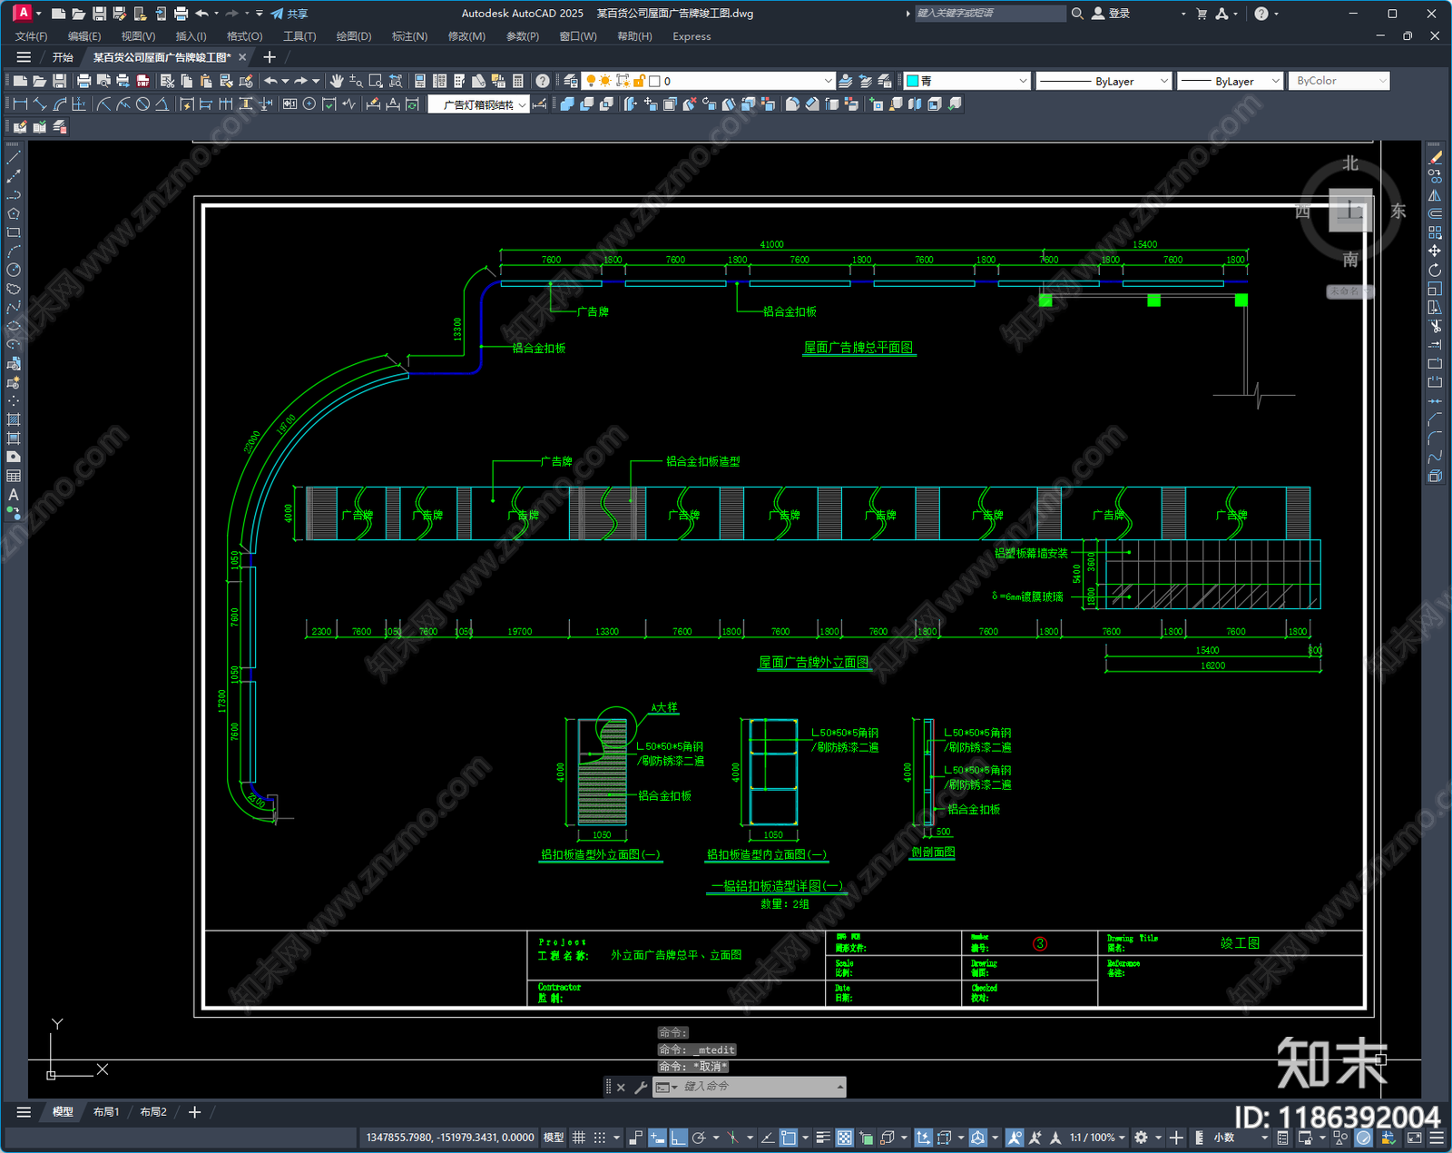Viewport: 1452px width, 1153px height.
Task: Open the QuickCalc calculator icon
Action: pyautogui.click(x=518, y=81)
